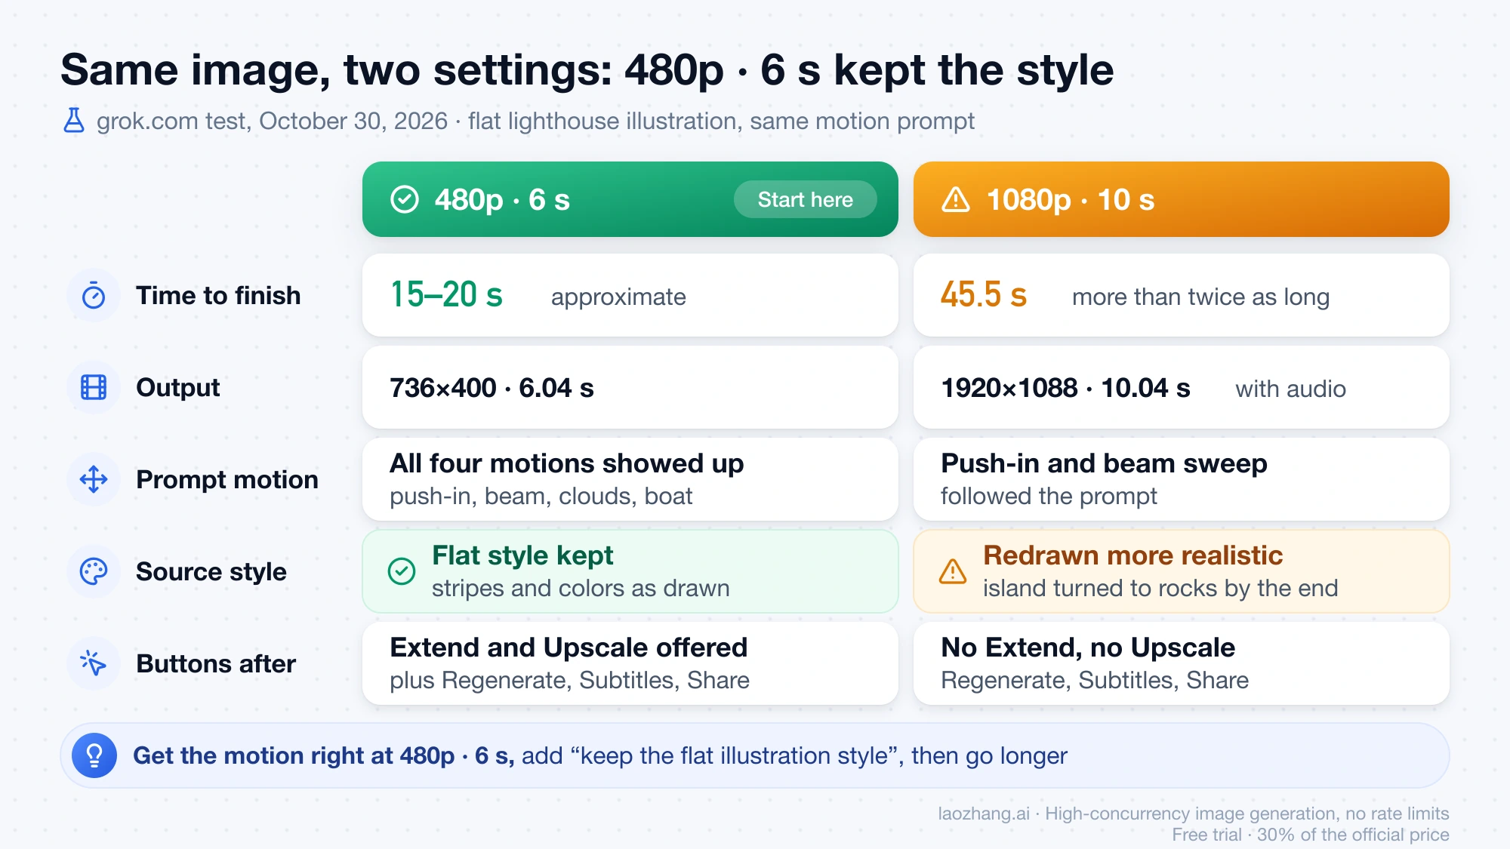Click the orange warning icon beside Redrawn more realistic
The image size is (1510, 849).
[x=953, y=571]
